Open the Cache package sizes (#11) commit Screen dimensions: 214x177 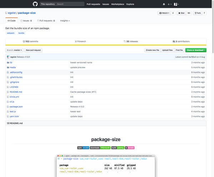(x=83, y=92)
